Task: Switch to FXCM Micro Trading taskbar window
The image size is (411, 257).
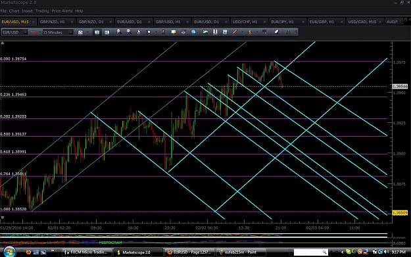Action: (87, 252)
